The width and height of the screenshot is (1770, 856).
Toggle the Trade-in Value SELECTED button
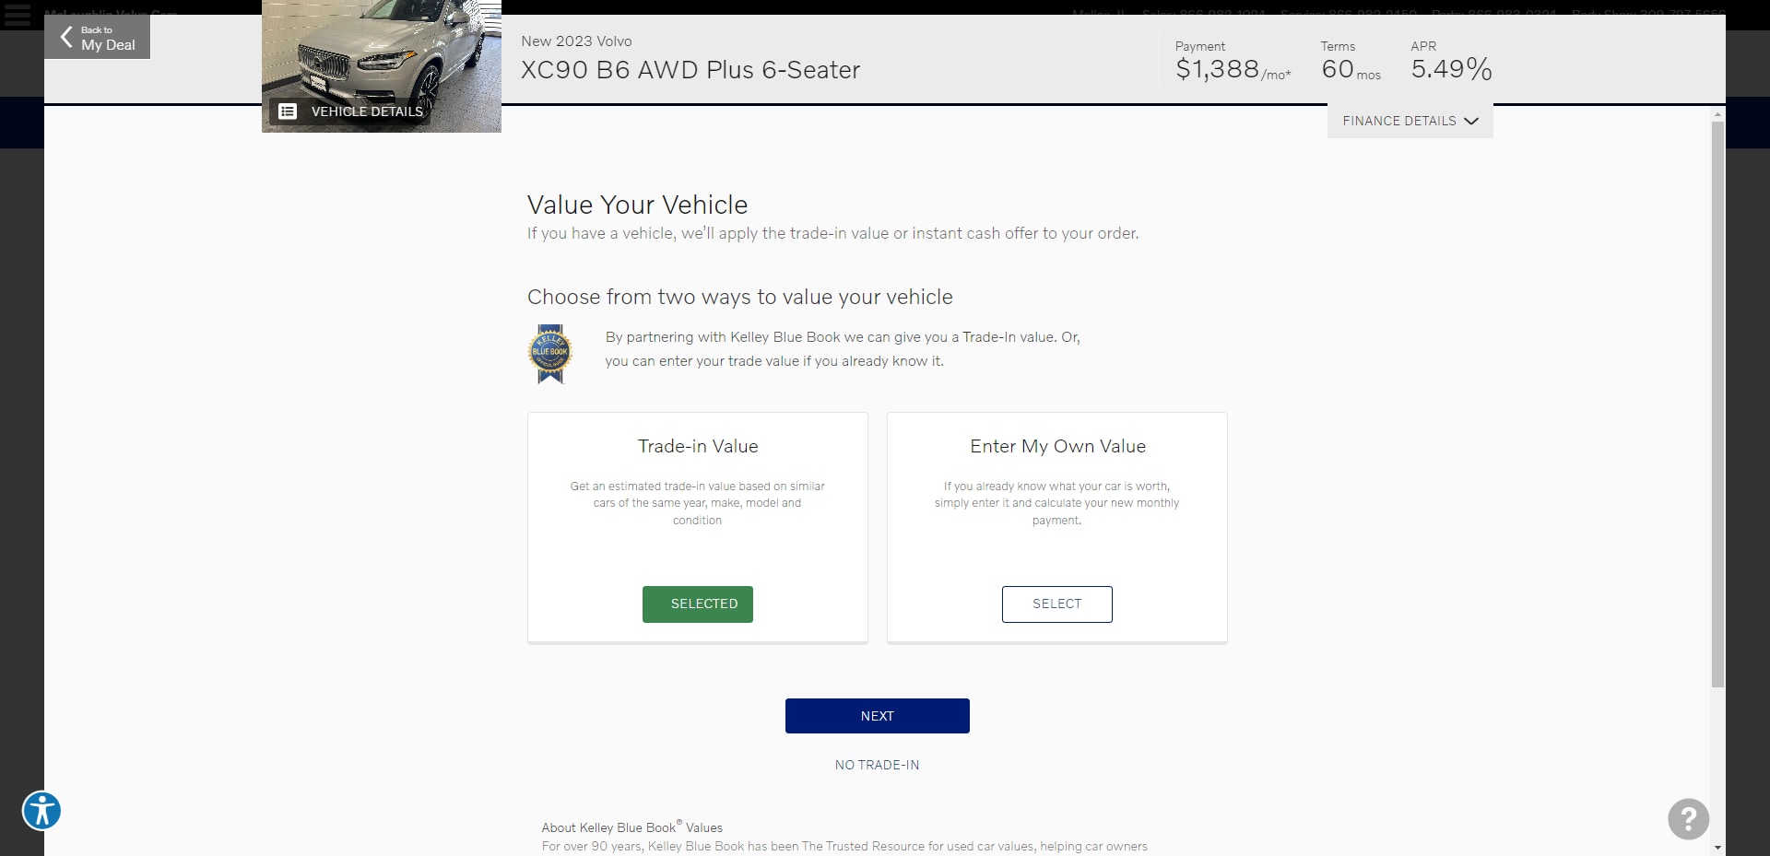click(x=698, y=604)
